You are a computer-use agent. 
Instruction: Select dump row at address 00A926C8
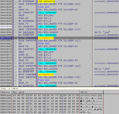51,101
